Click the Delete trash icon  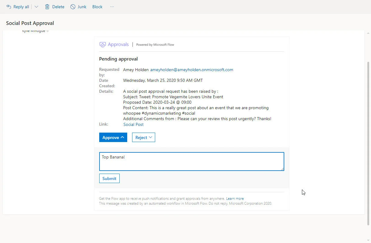tap(47, 7)
